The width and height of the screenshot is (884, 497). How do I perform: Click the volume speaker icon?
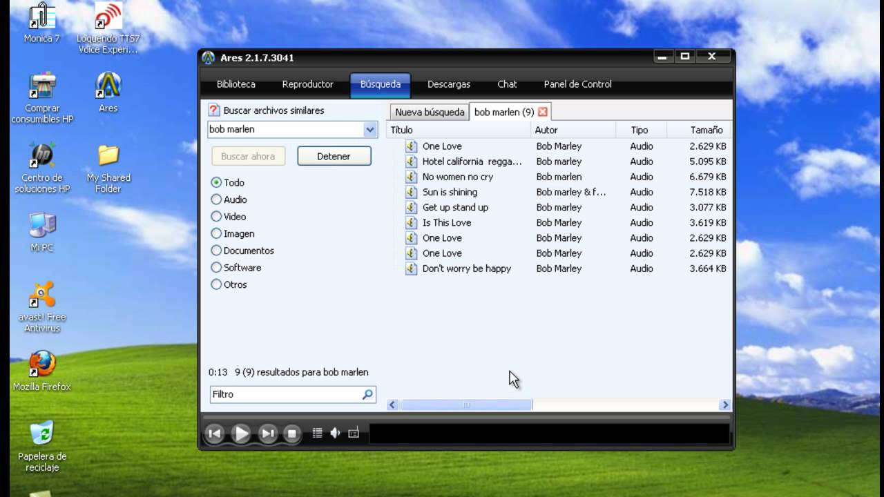336,433
